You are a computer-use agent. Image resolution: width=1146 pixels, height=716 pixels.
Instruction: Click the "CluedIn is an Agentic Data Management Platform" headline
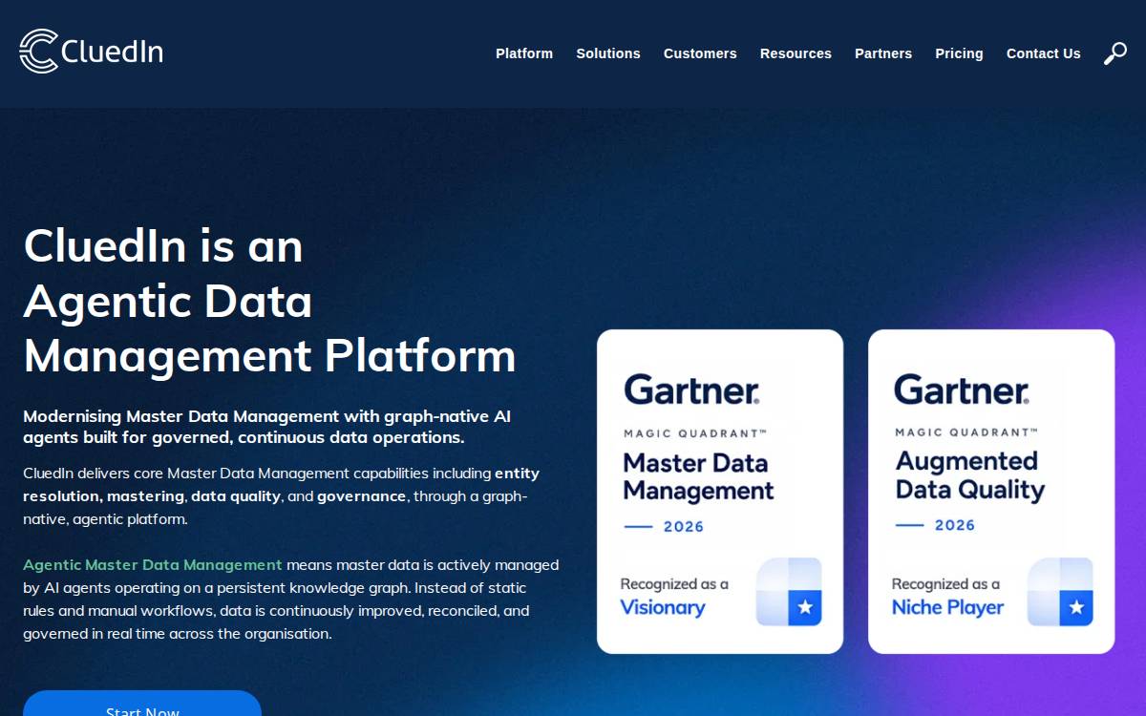pos(269,301)
